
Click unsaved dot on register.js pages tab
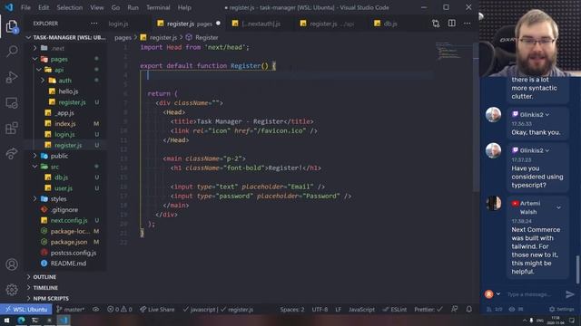(x=218, y=24)
